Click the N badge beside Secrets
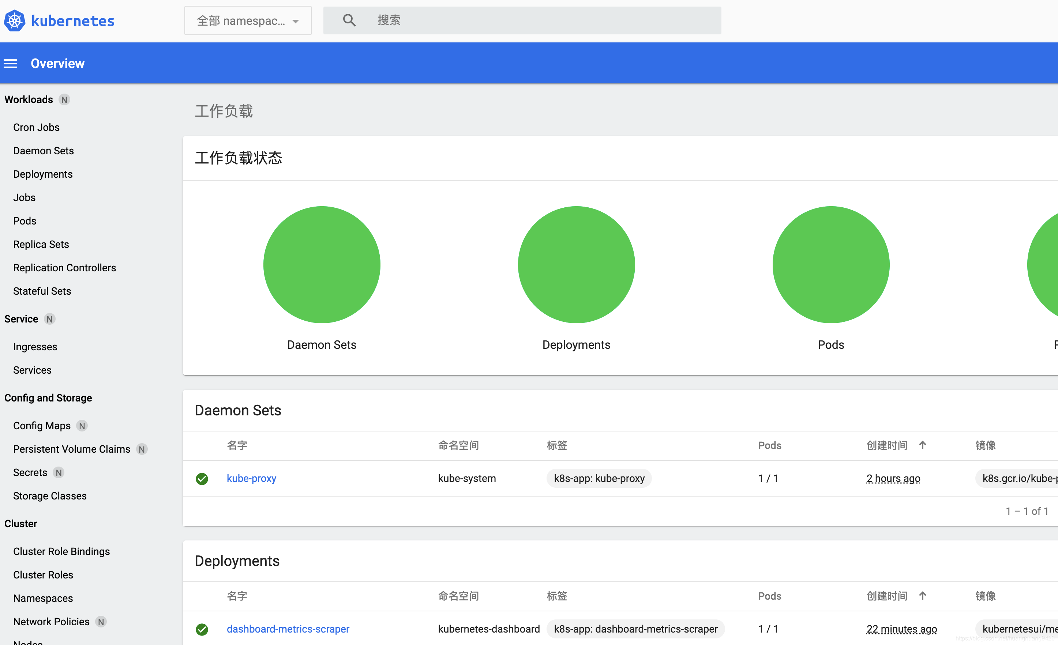The image size is (1058, 645). (59, 472)
